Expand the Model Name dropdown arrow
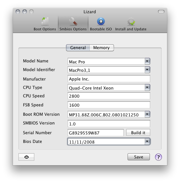Viewport: 180px width, 183px height. click(147, 61)
